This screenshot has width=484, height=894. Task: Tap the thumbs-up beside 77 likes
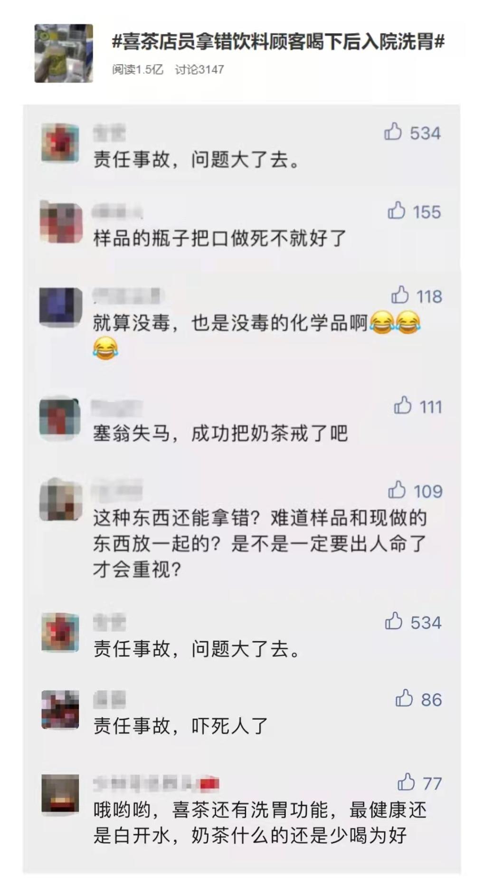click(406, 782)
